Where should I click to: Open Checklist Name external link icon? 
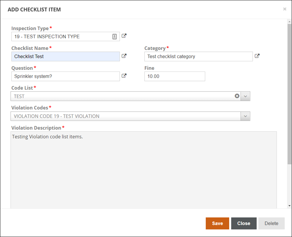[124, 56]
